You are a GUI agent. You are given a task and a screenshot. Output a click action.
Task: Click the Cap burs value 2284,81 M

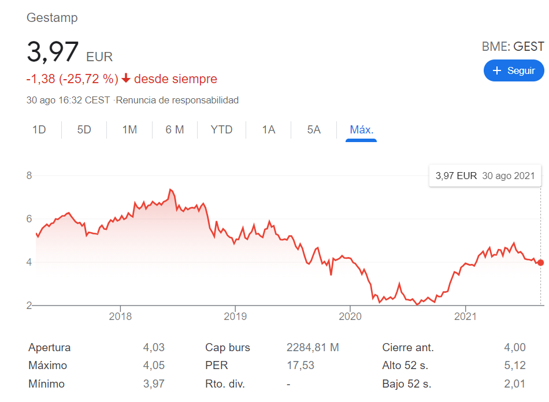coord(313,347)
